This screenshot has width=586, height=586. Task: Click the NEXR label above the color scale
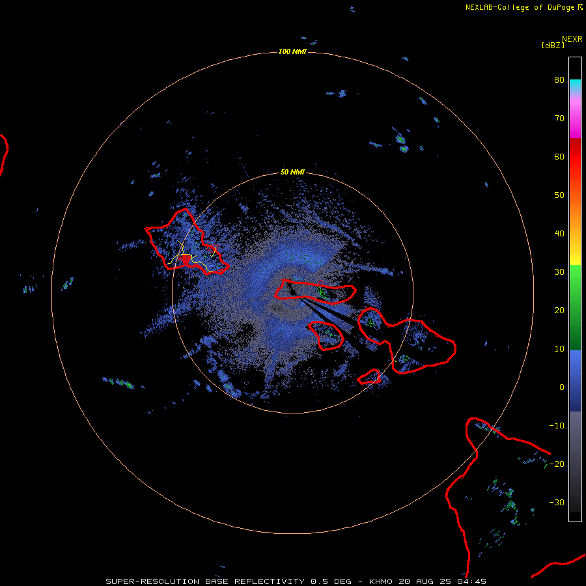click(572, 38)
